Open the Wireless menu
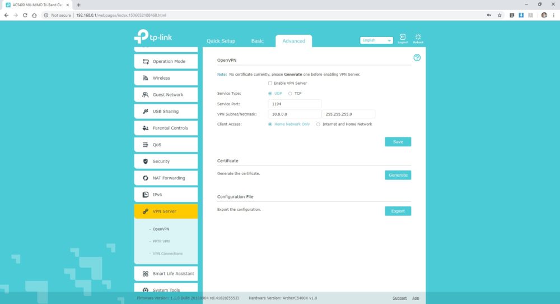The image size is (560, 304). point(166,78)
